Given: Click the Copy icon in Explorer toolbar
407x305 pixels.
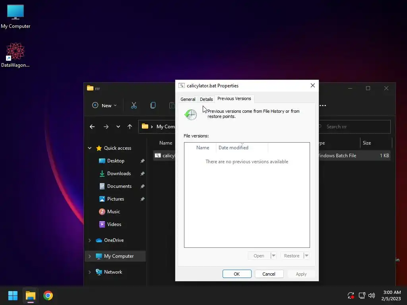Looking at the screenshot, I should pyautogui.click(x=153, y=105).
